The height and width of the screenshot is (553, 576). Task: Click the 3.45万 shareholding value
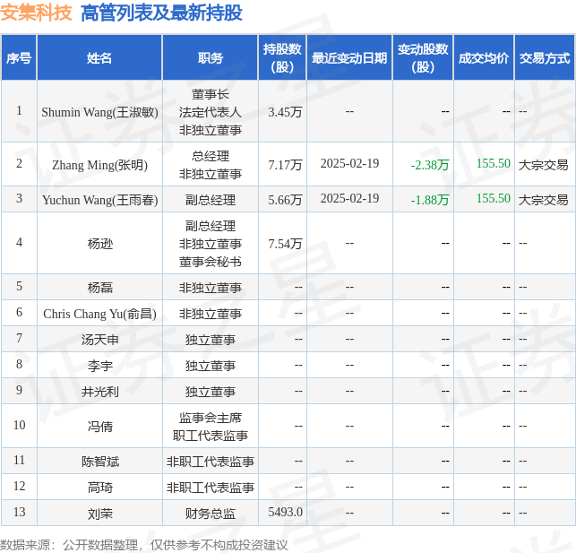285,112
